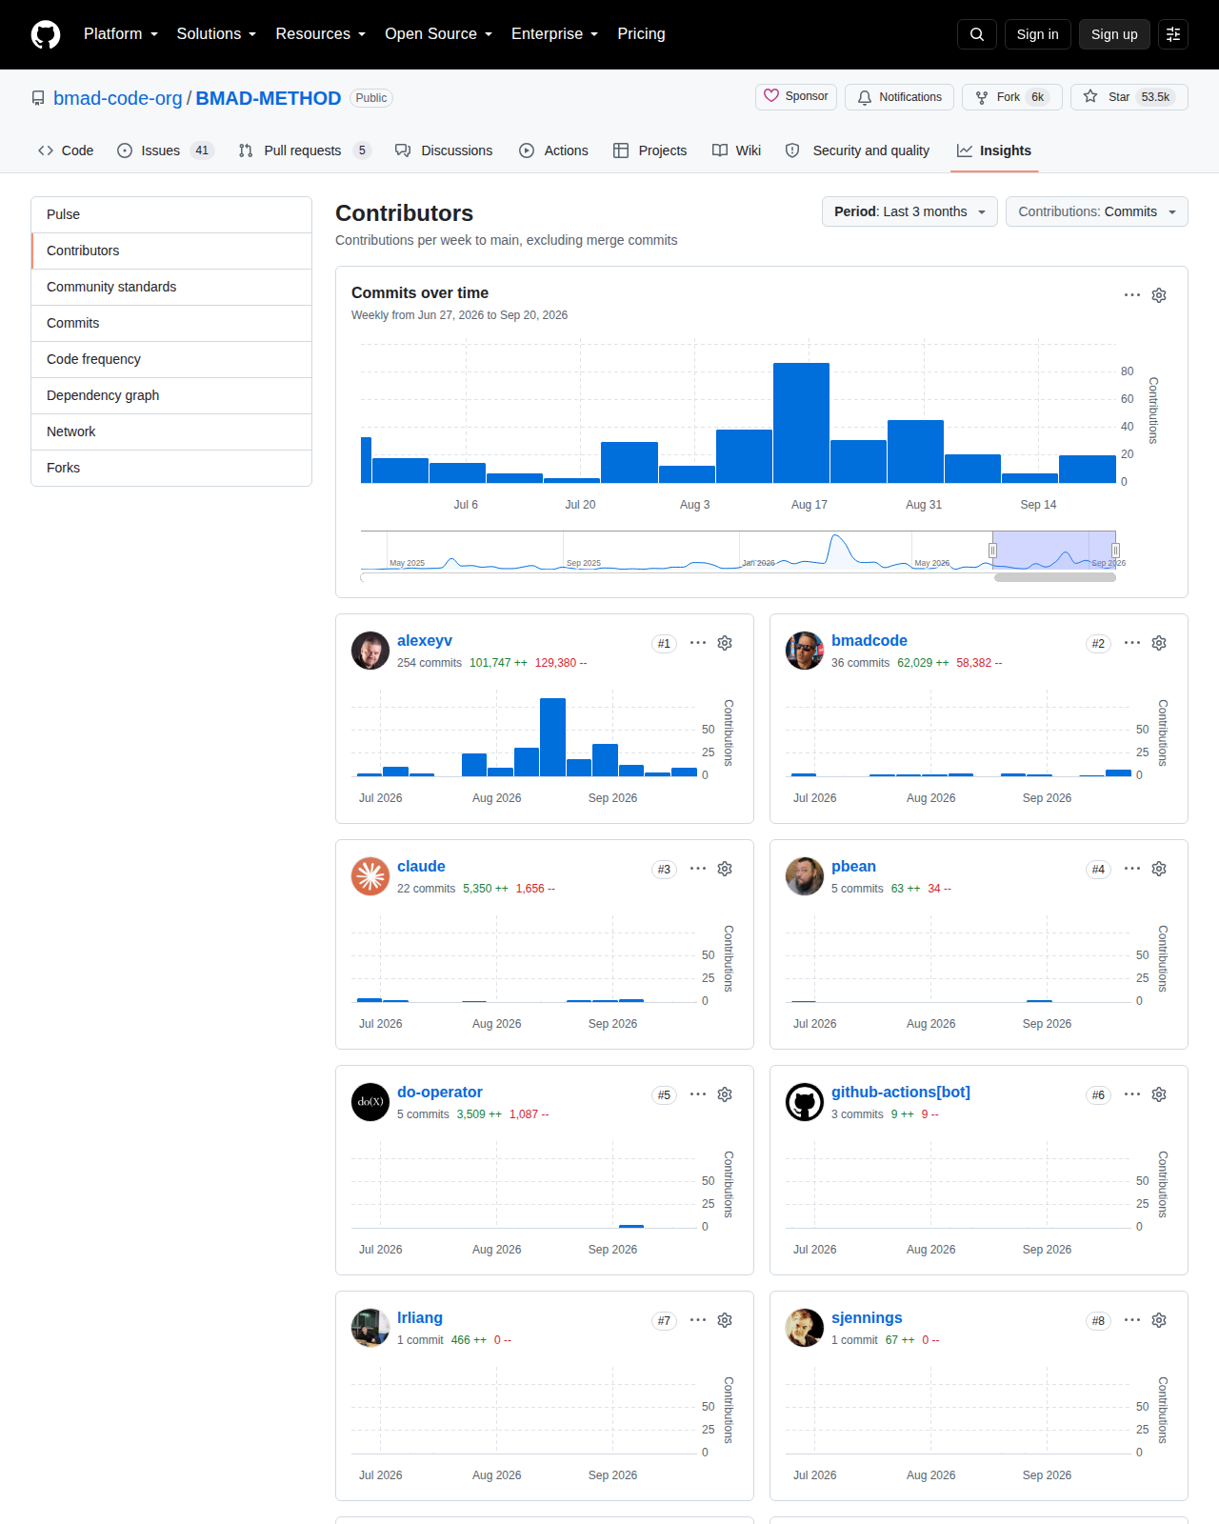Click the Sponsor heart button
This screenshot has height=1524, width=1219.
(x=796, y=96)
